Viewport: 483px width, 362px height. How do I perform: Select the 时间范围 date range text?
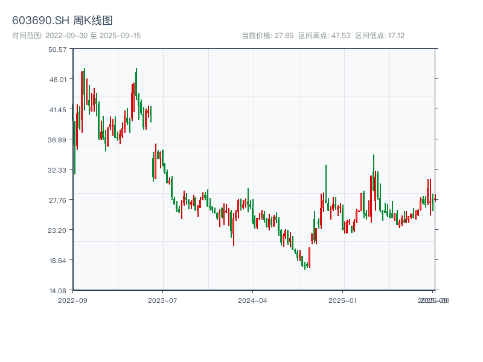click(x=76, y=36)
